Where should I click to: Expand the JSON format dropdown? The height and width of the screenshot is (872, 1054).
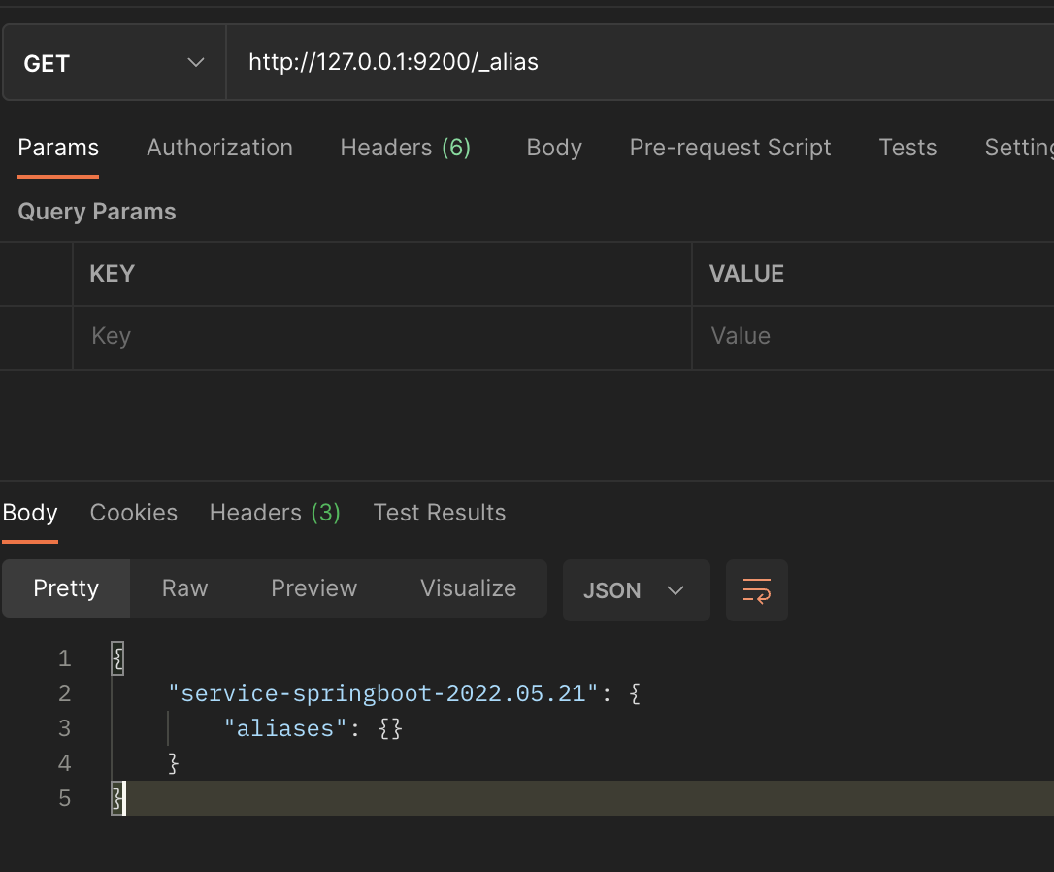[x=636, y=590]
